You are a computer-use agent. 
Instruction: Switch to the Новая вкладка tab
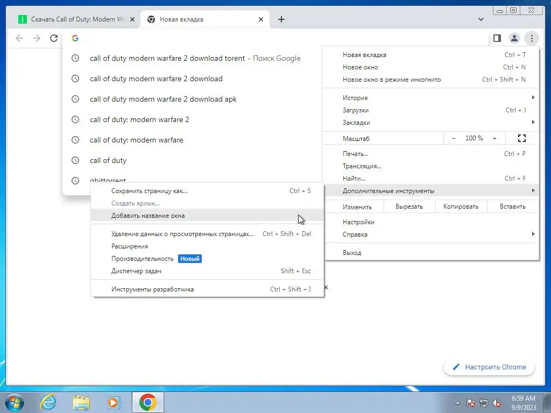[204, 19]
